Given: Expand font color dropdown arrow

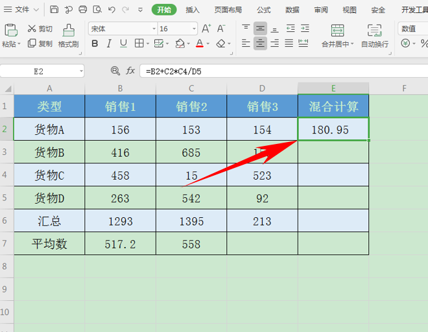Looking at the screenshot, I should pyautogui.click(x=208, y=43).
